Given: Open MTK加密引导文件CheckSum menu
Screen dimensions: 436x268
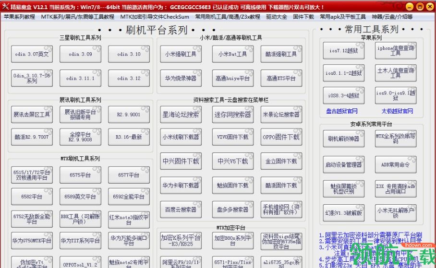Looking at the screenshot, I should coord(155,17).
